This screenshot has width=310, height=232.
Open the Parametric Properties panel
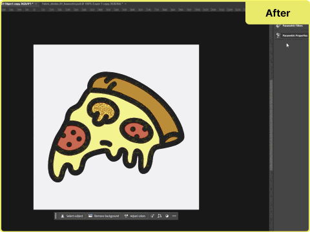click(292, 35)
